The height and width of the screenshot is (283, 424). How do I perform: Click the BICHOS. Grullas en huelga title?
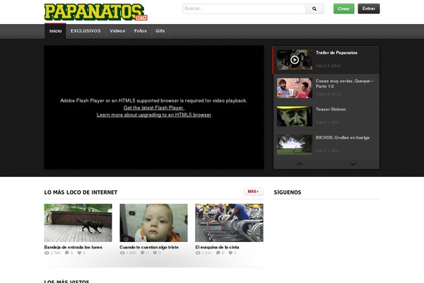(x=342, y=137)
